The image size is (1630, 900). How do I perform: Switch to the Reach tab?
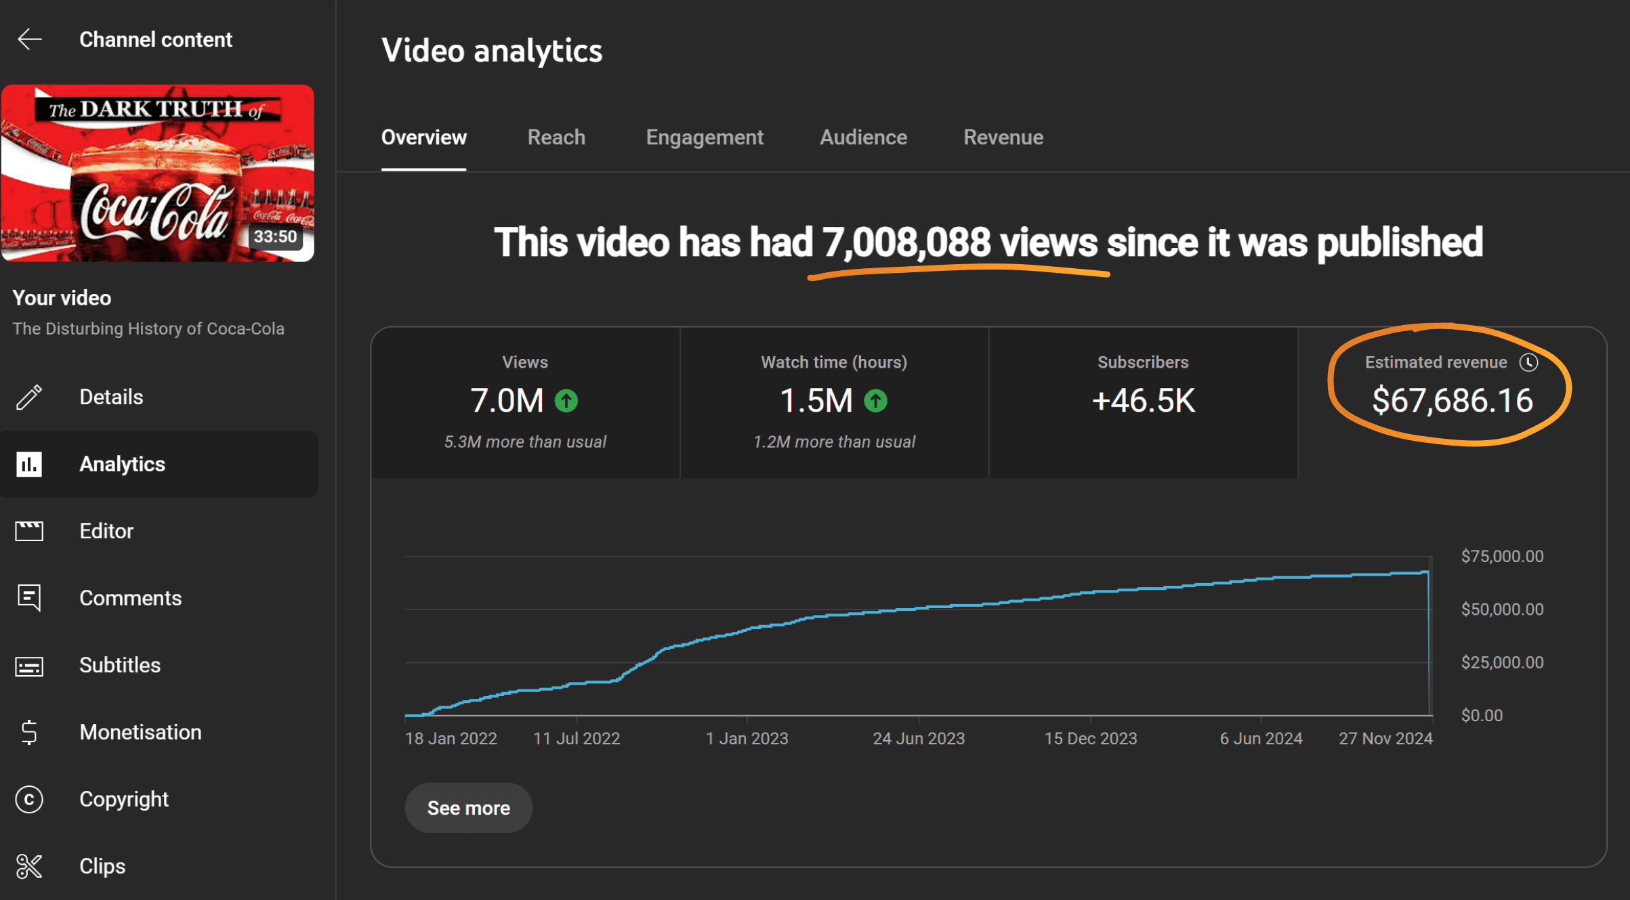click(556, 137)
